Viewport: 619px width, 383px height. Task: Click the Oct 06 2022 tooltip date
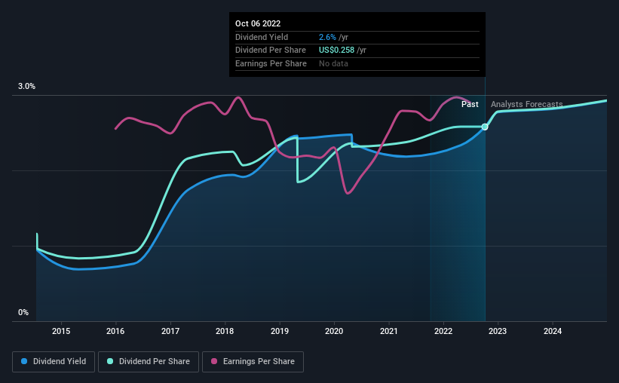258,23
